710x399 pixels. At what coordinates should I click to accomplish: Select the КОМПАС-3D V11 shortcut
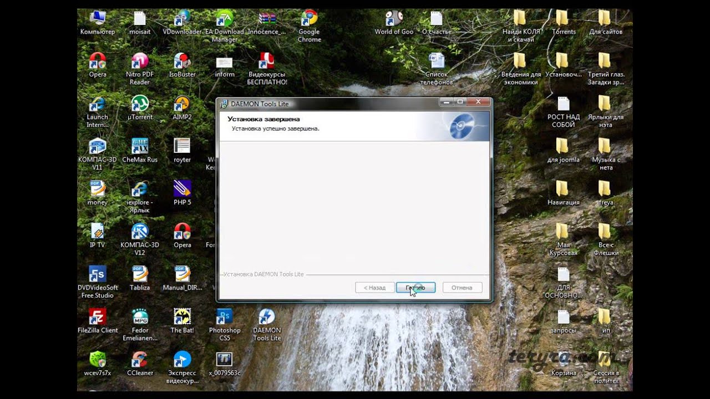[98, 154]
